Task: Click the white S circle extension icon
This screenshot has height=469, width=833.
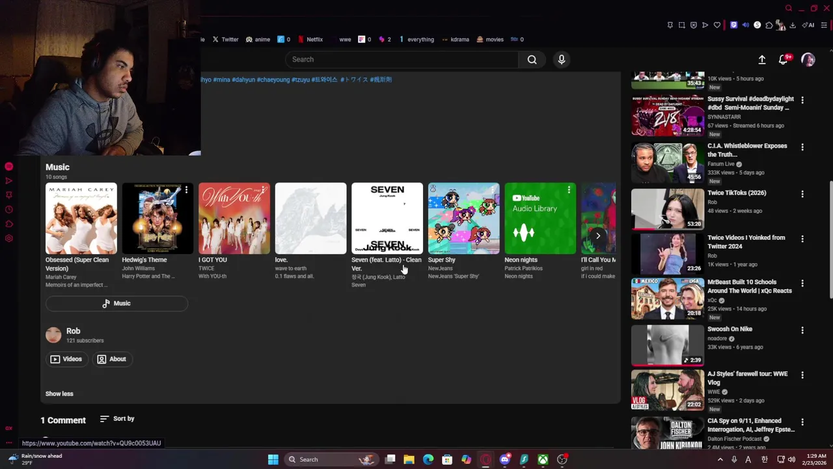Action: click(x=757, y=25)
